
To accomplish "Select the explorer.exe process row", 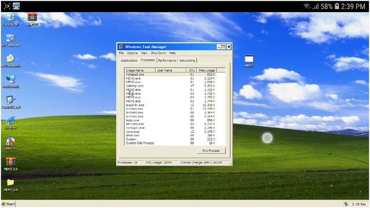I will tap(175, 105).
